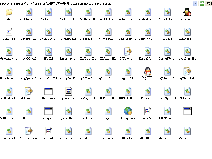The image size is (212, 159).
Task: Click the AppMisc.dll file name
Action: (88, 19)
